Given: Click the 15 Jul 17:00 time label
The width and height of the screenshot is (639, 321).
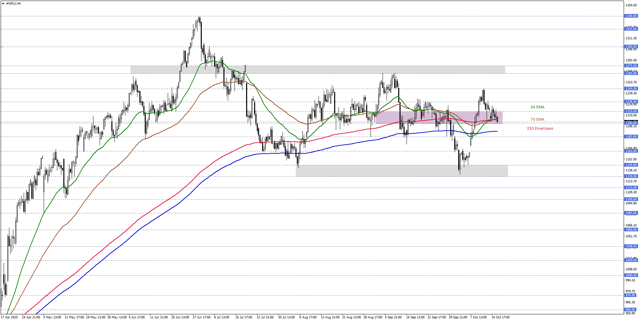Looking at the screenshot, I should click(244, 317).
